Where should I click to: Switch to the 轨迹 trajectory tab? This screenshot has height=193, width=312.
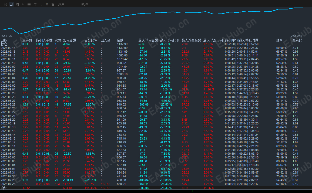(x=85, y=4)
